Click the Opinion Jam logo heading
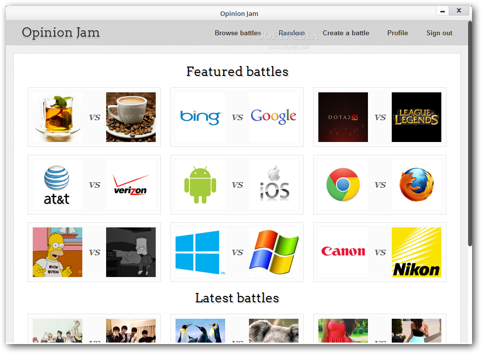The width and height of the screenshot is (482, 354). tap(61, 33)
